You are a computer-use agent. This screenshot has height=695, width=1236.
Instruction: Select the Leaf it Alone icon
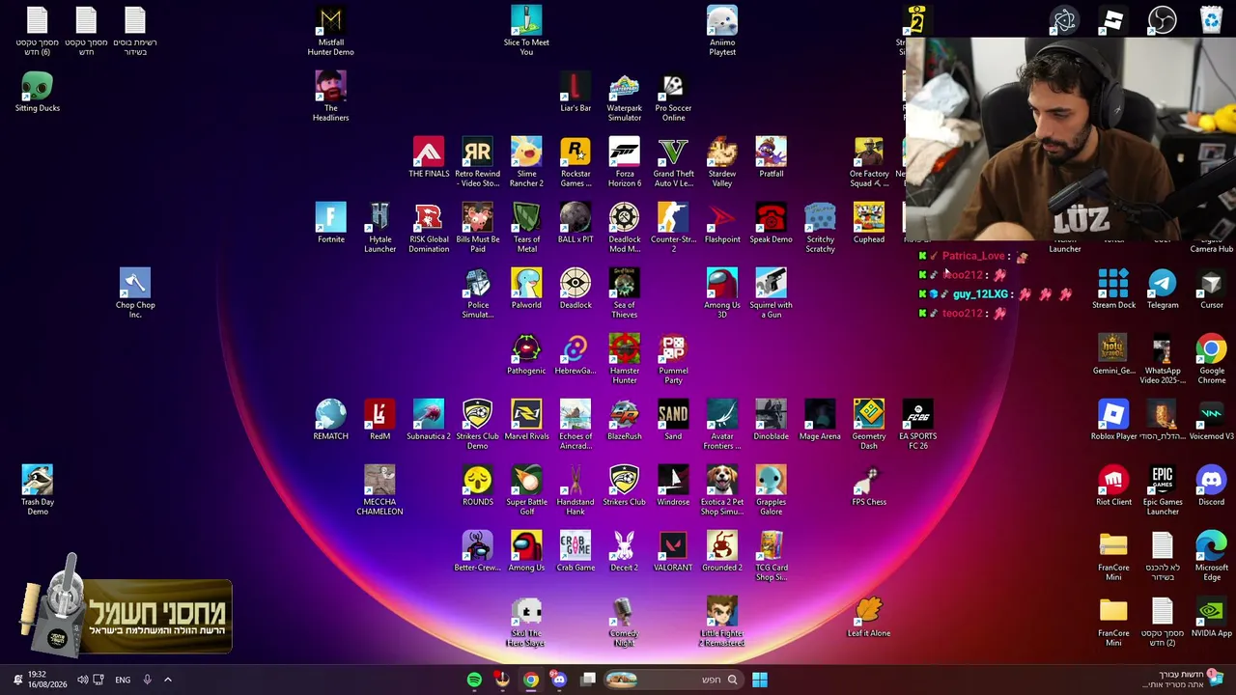click(x=869, y=617)
